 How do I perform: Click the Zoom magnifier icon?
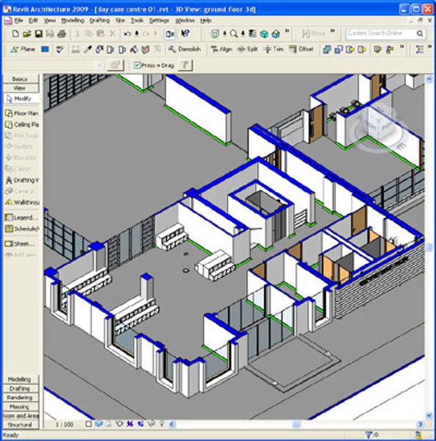pyautogui.click(x=234, y=34)
